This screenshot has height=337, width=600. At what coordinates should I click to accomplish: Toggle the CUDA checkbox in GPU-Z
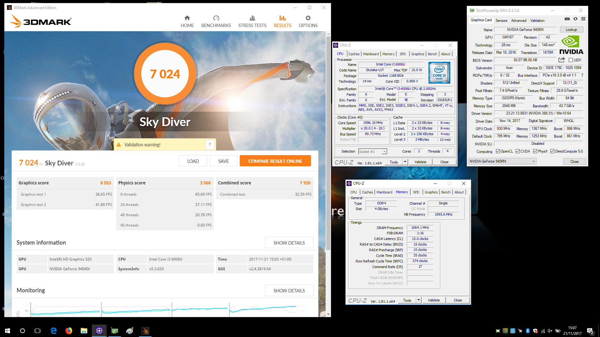click(517, 151)
